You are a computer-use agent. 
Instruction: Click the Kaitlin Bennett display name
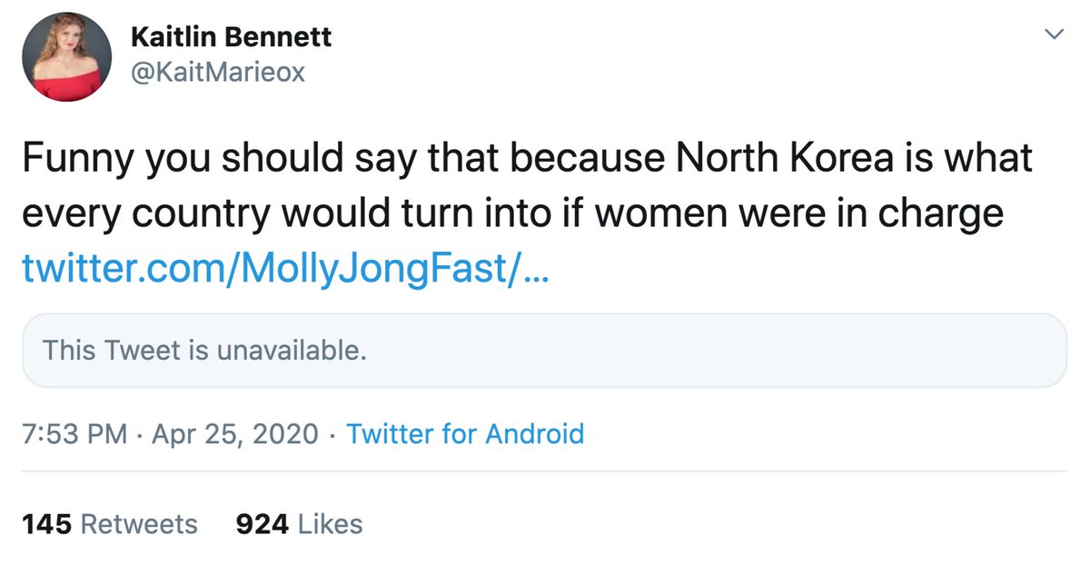232,37
